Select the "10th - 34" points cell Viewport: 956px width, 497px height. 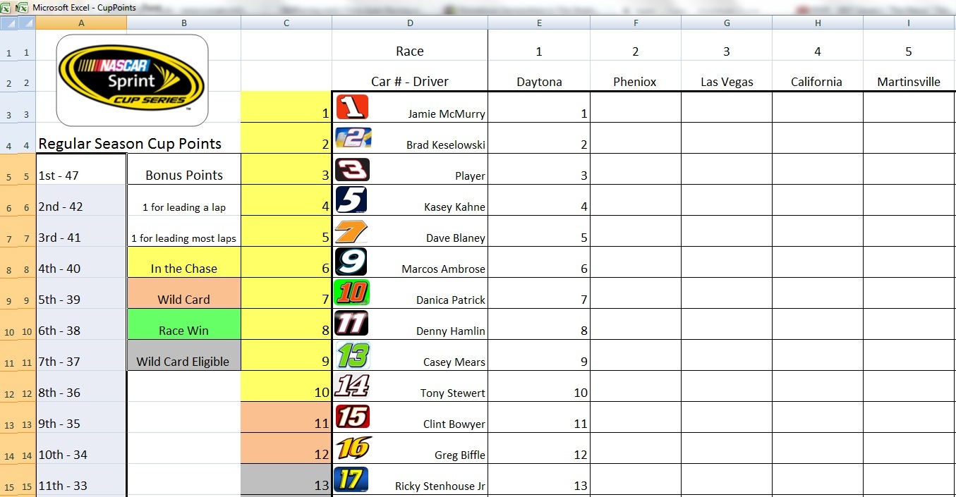point(82,448)
